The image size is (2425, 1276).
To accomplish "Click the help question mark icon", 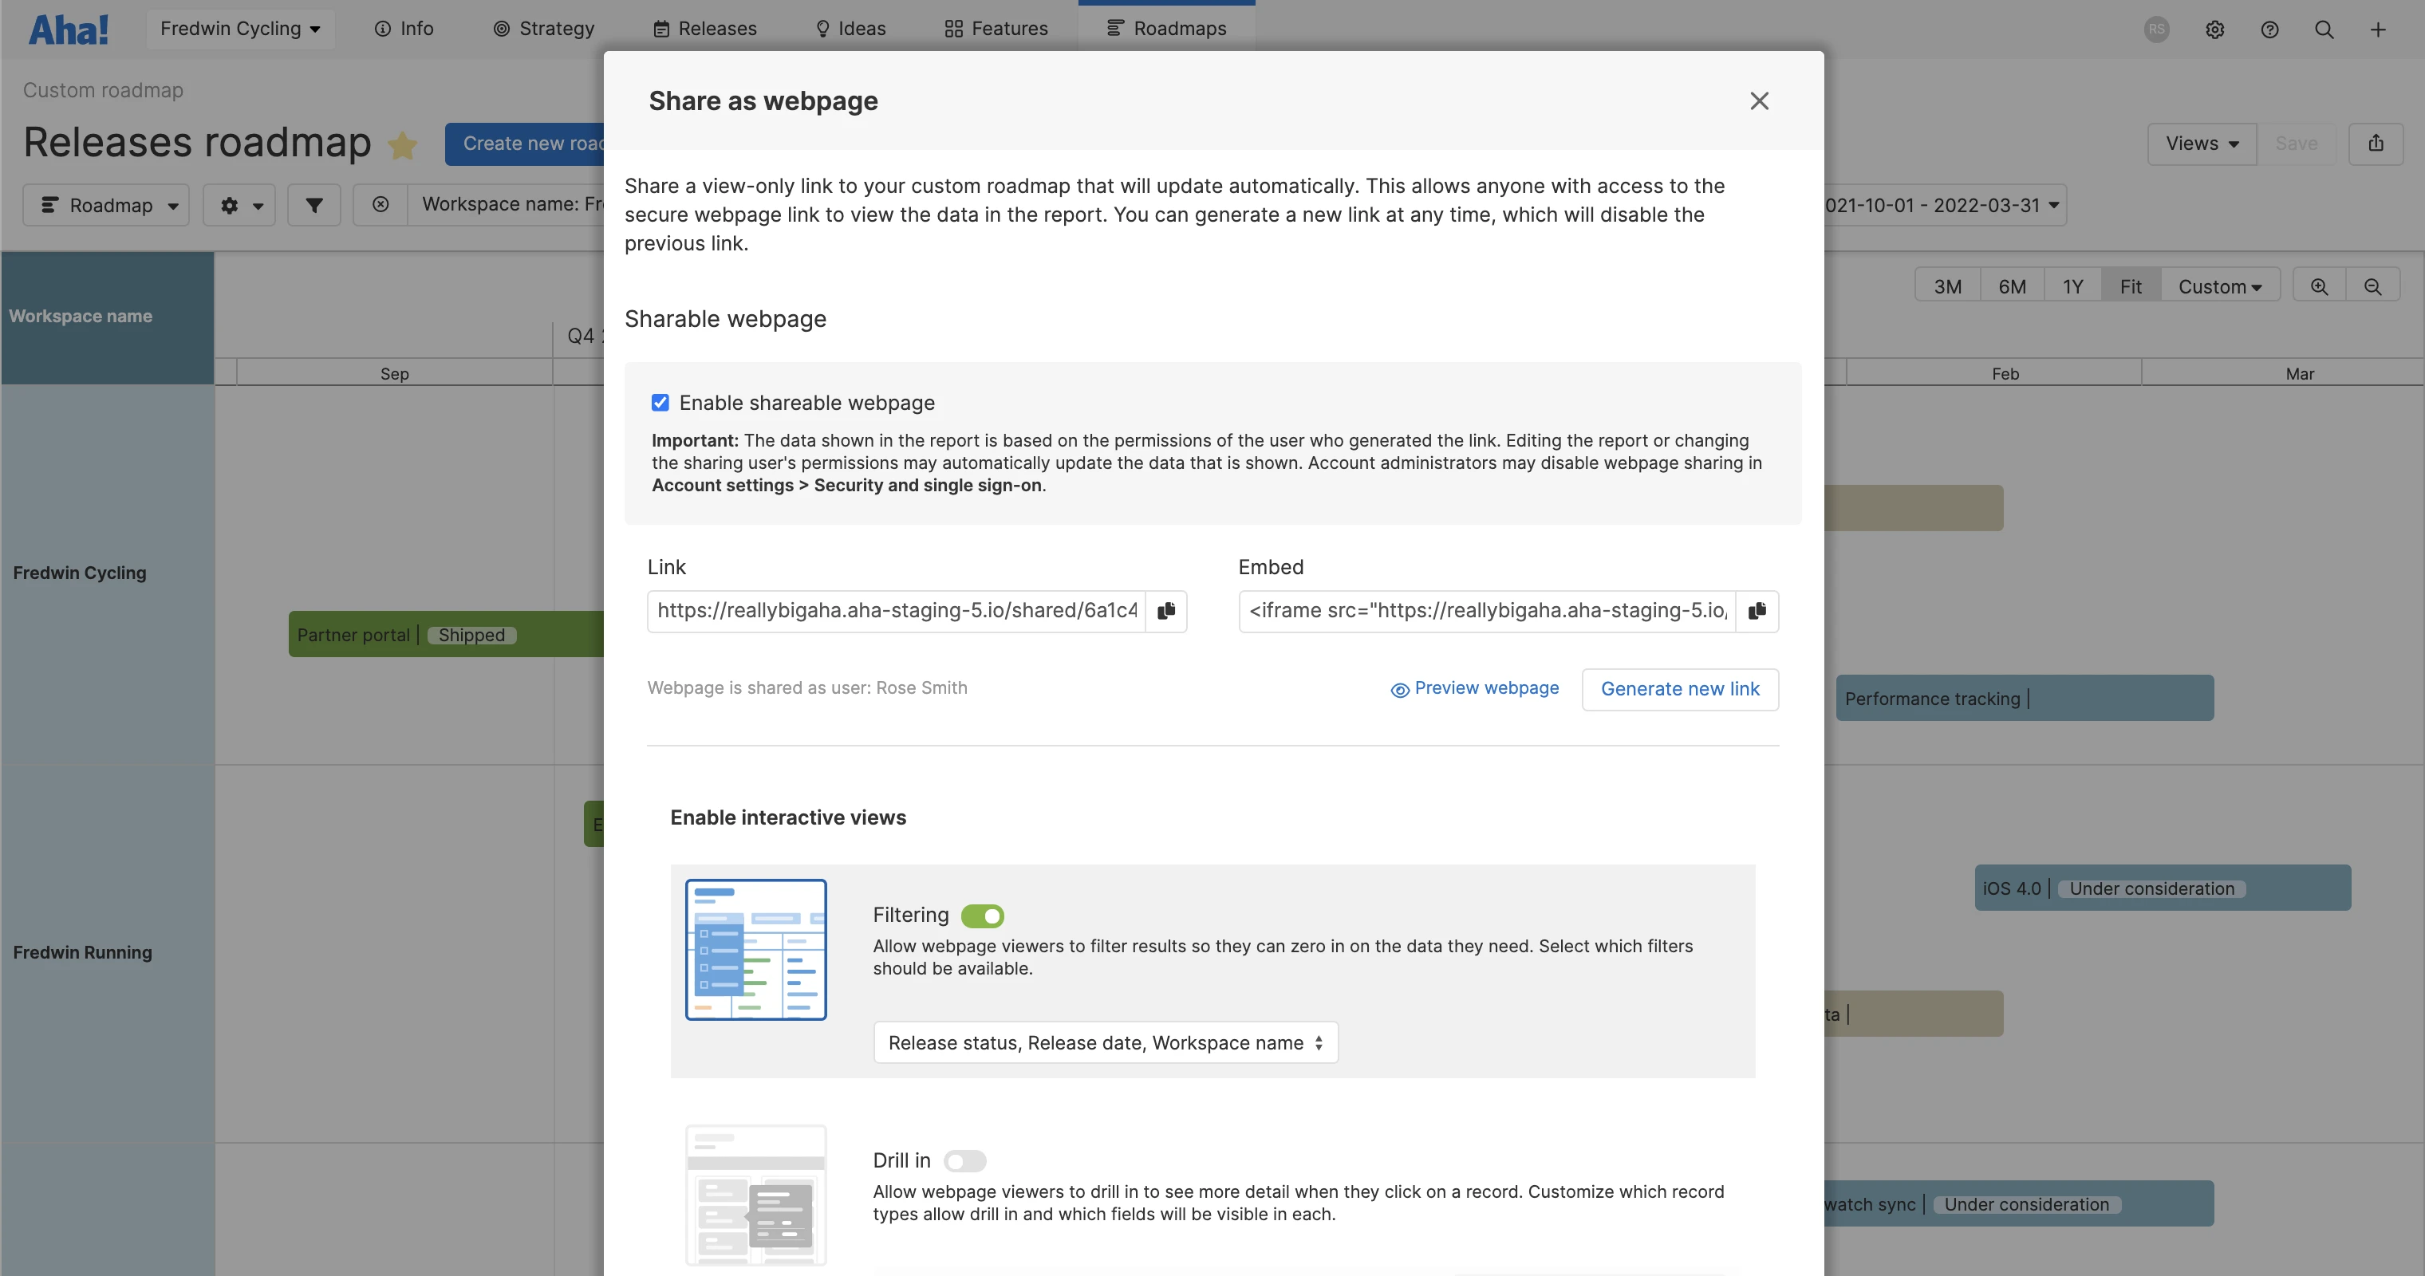I will 2269,30.
